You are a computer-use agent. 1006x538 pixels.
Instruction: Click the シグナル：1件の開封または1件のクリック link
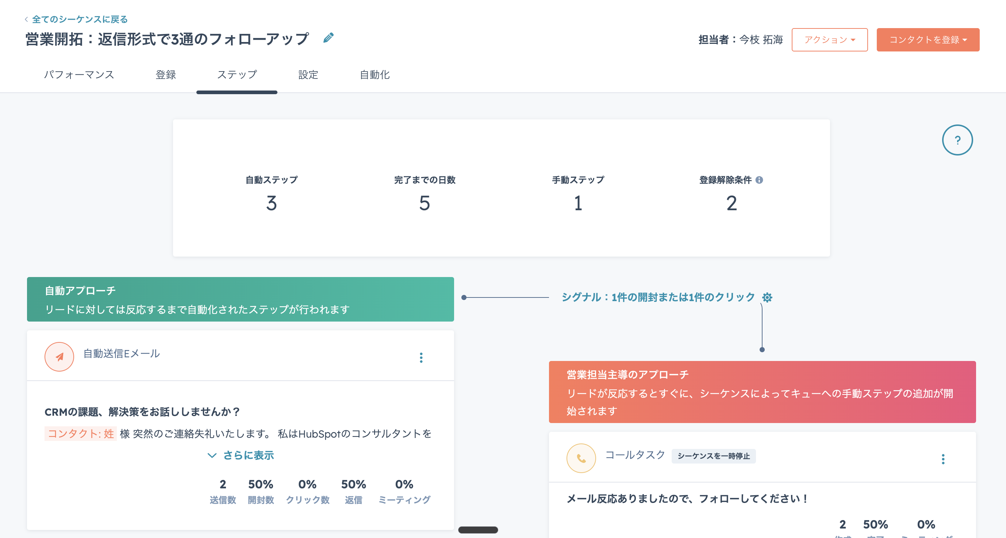coord(658,297)
